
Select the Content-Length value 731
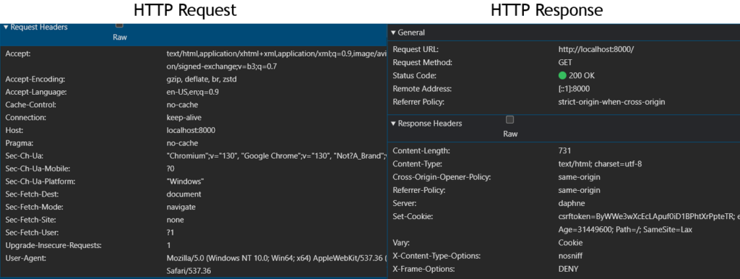point(564,151)
